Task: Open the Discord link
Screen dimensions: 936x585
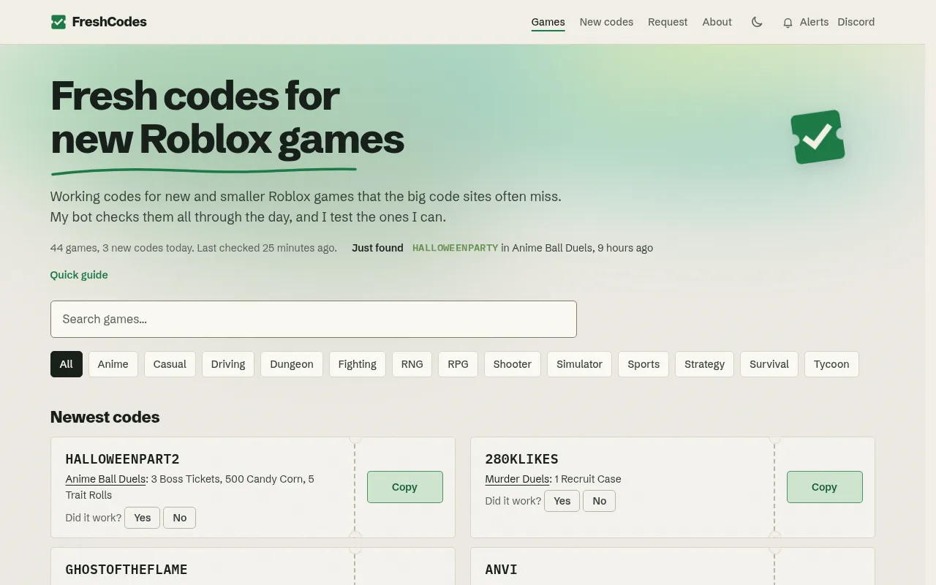Action: click(856, 22)
